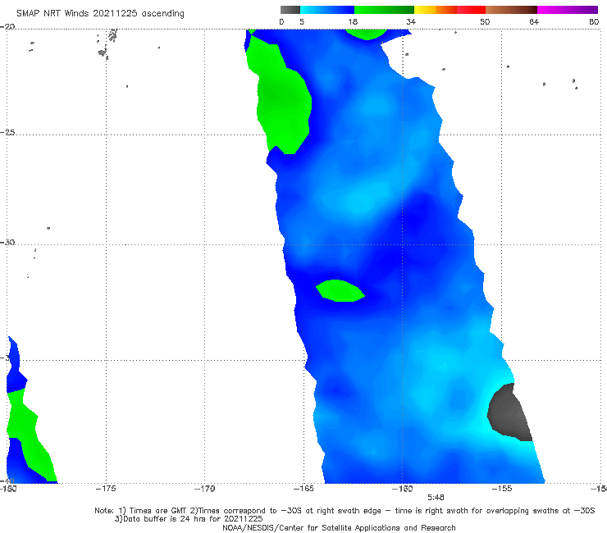Click the longitude label '-180'

pyautogui.click(x=8, y=489)
